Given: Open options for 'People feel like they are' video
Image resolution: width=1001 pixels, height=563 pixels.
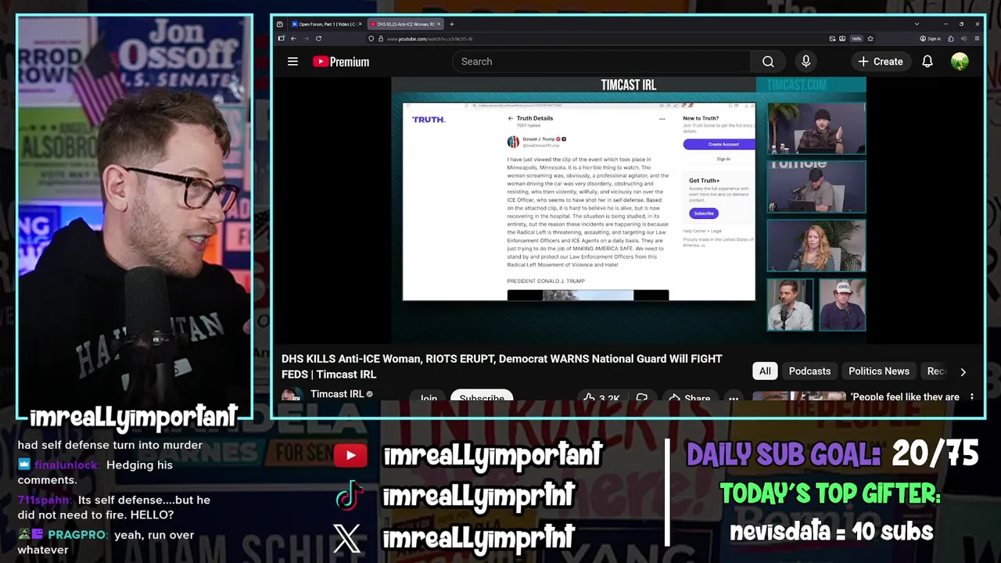Looking at the screenshot, I should point(972,396).
